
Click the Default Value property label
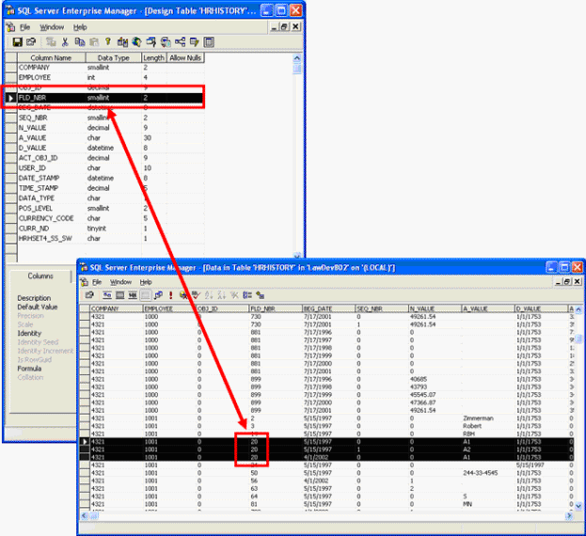click(38, 307)
